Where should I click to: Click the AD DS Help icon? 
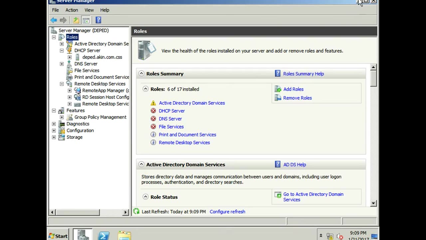pyautogui.click(x=278, y=164)
